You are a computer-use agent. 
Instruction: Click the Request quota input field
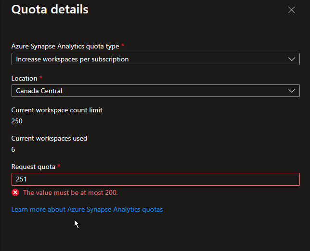click(x=155, y=179)
